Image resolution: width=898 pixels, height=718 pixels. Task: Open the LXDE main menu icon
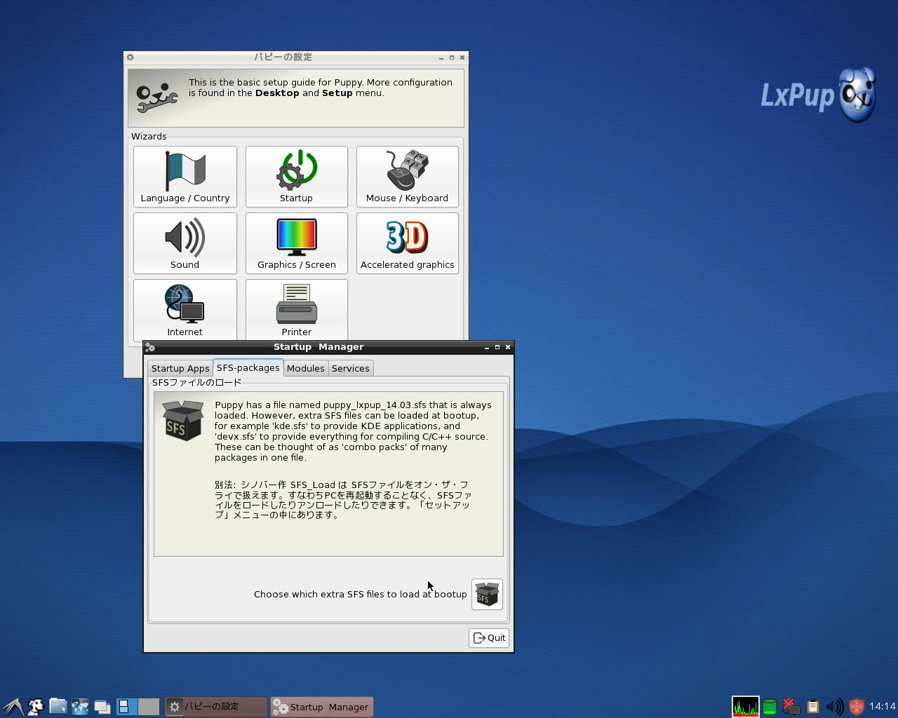(x=13, y=707)
